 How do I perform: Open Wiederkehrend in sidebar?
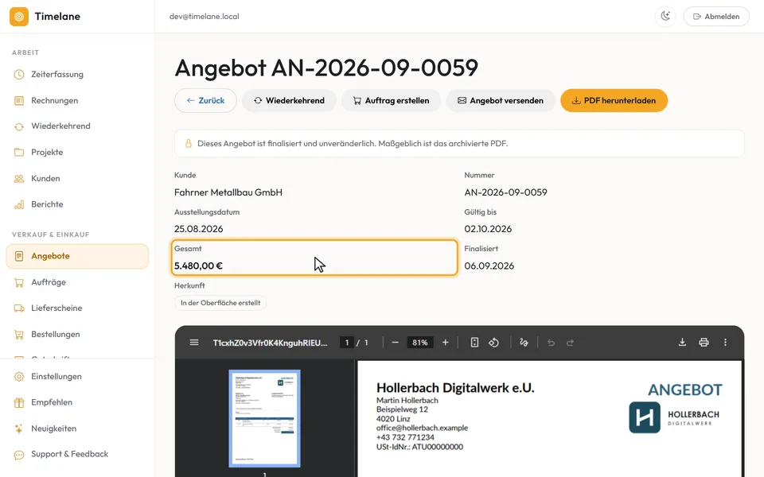77,126
